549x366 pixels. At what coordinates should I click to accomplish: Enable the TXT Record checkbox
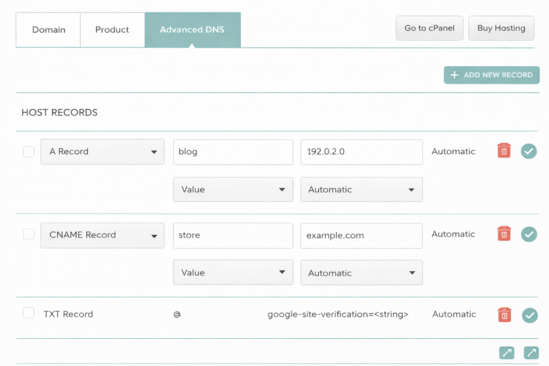pos(28,313)
